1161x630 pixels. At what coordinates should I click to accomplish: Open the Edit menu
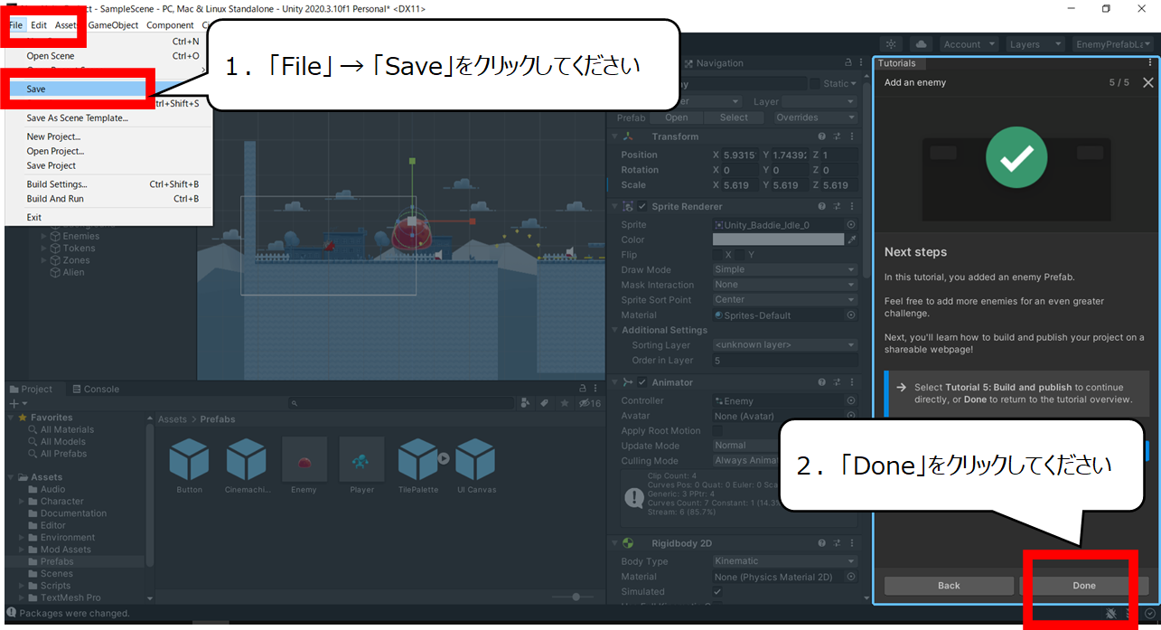39,25
